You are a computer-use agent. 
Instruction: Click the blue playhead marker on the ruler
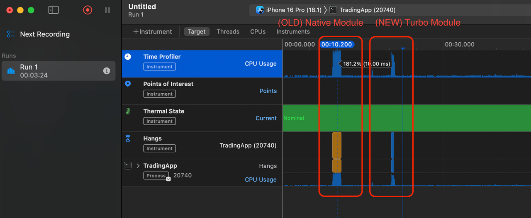coord(403,49)
